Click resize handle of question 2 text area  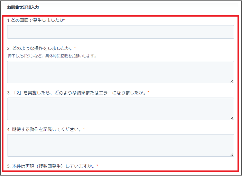tap(232, 81)
